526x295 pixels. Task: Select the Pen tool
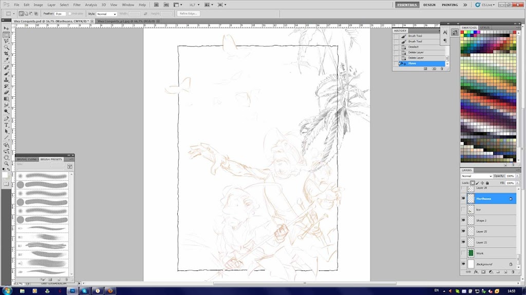[6, 119]
